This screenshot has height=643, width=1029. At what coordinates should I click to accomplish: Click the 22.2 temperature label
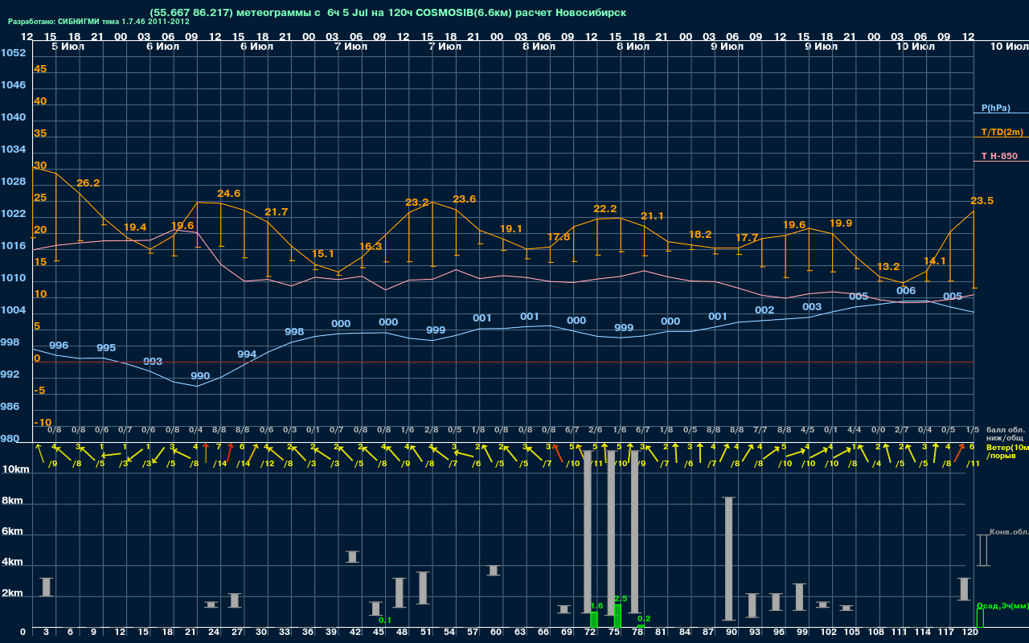605,209
